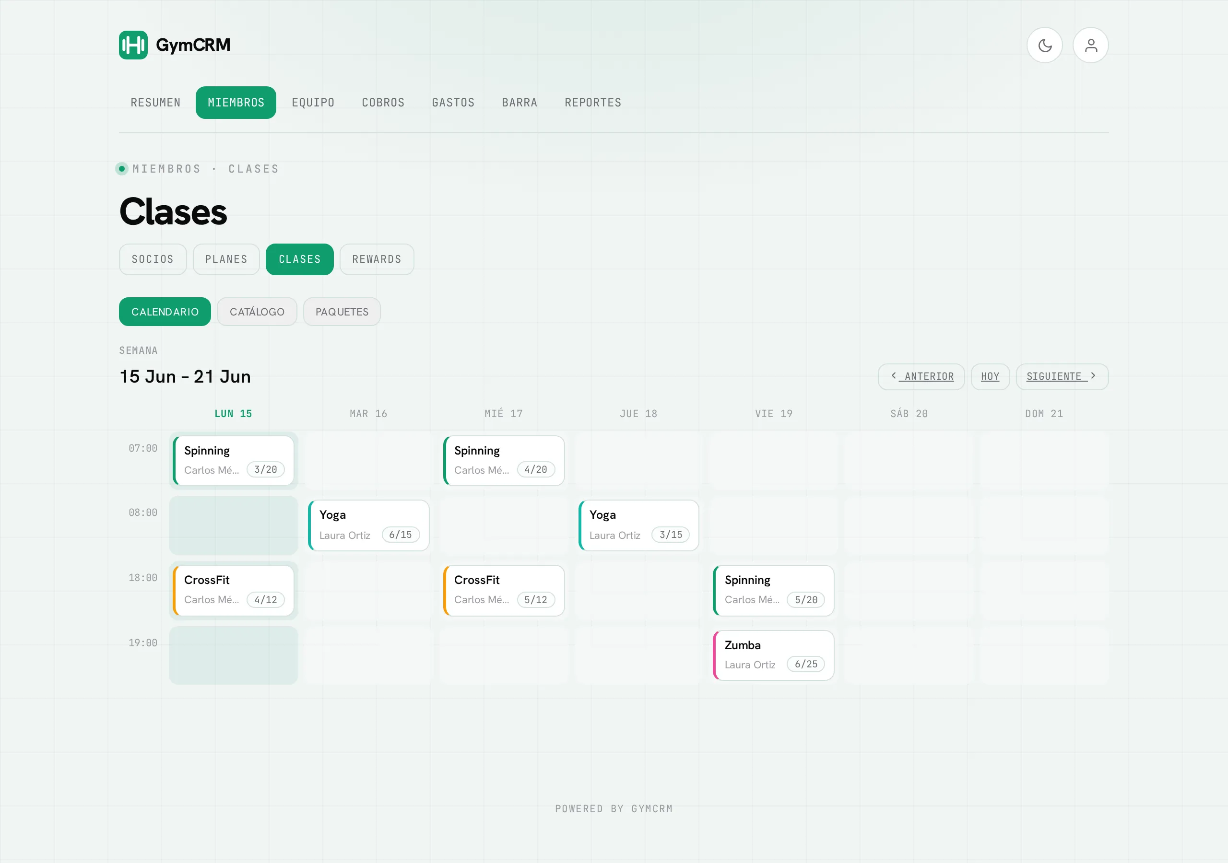Click the GymCRM dumbbell logo icon

pos(133,45)
